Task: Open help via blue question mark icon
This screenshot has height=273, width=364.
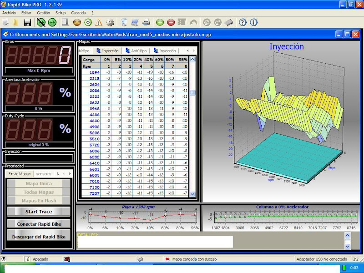Action: point(243,22)
